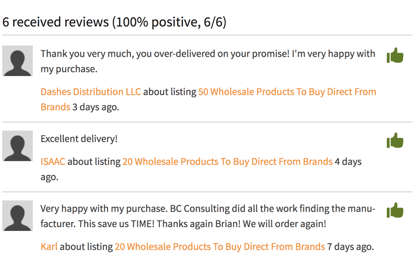Select the 'Thank you very much' review text
This screenshot has height=260, width=417.
coord(207,61)
